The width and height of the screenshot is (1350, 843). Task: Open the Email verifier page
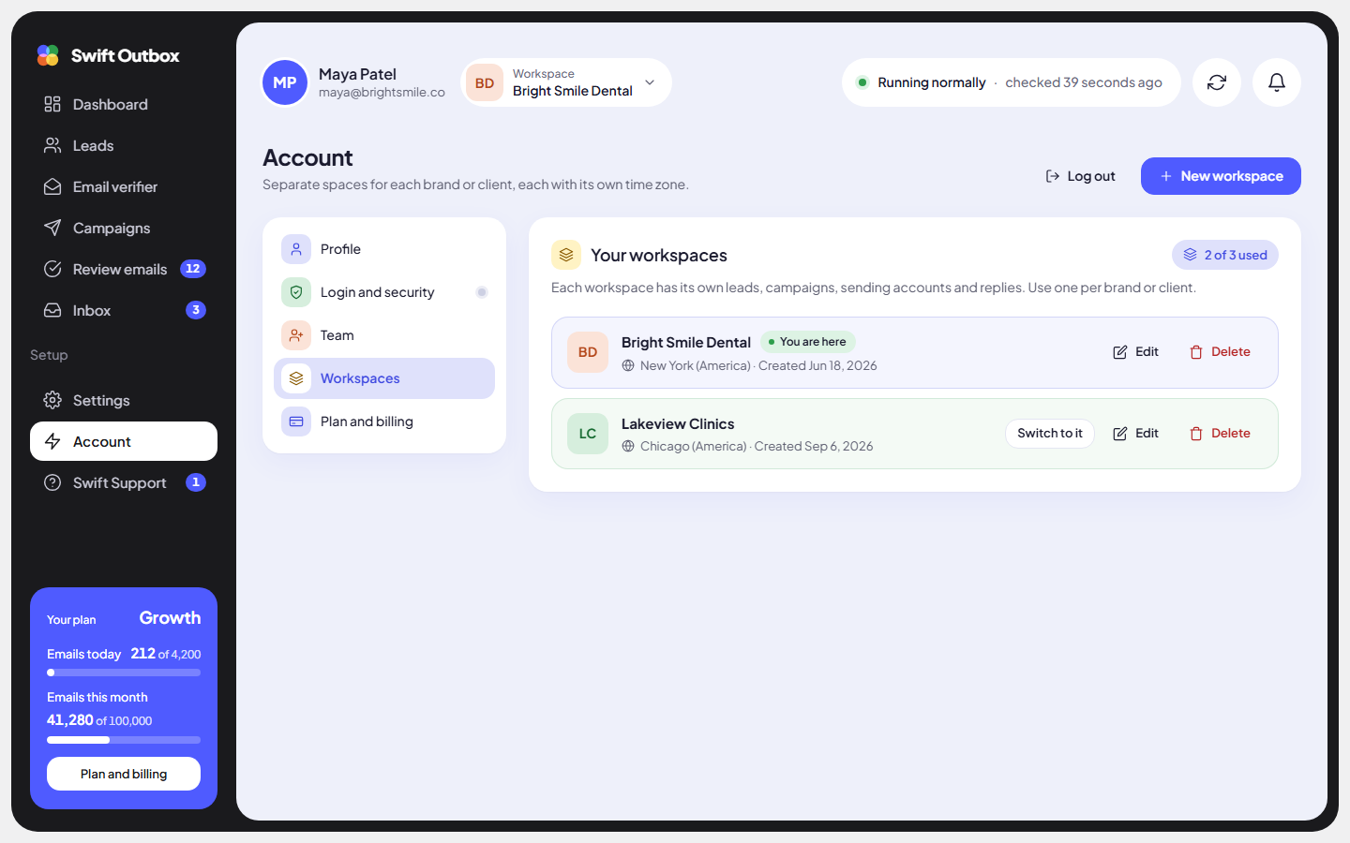coord(124,186)
